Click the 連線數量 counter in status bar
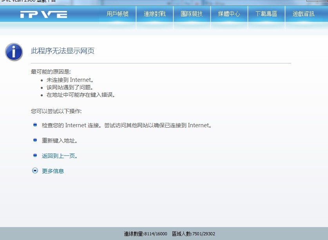Screen dimensions: 328x240 145,234
